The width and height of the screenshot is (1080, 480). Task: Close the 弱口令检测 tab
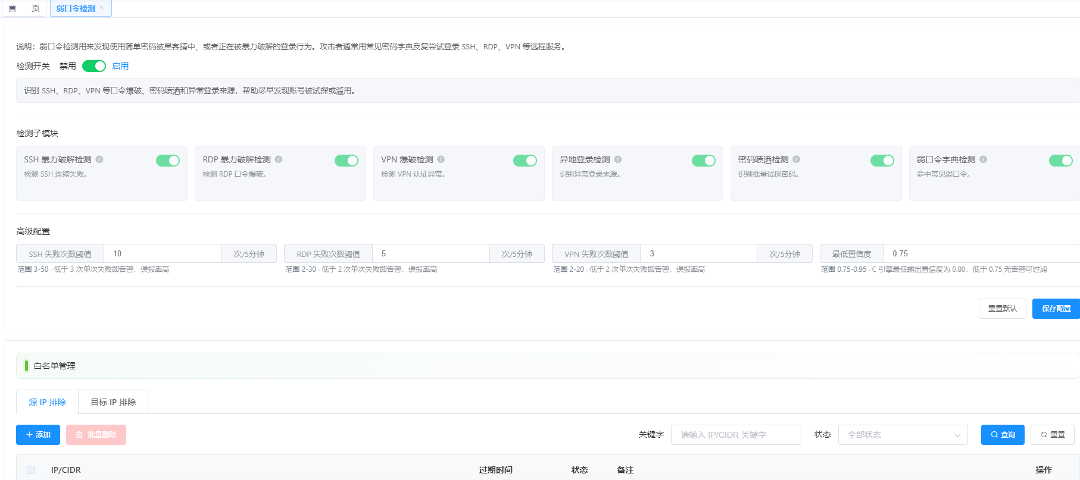pos(102,8)
